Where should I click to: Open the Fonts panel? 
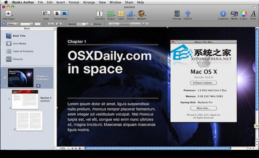click(x=253, y=13)
